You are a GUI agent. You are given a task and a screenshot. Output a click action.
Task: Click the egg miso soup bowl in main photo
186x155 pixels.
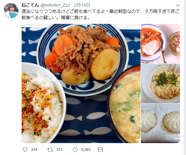tap(124, 104)
